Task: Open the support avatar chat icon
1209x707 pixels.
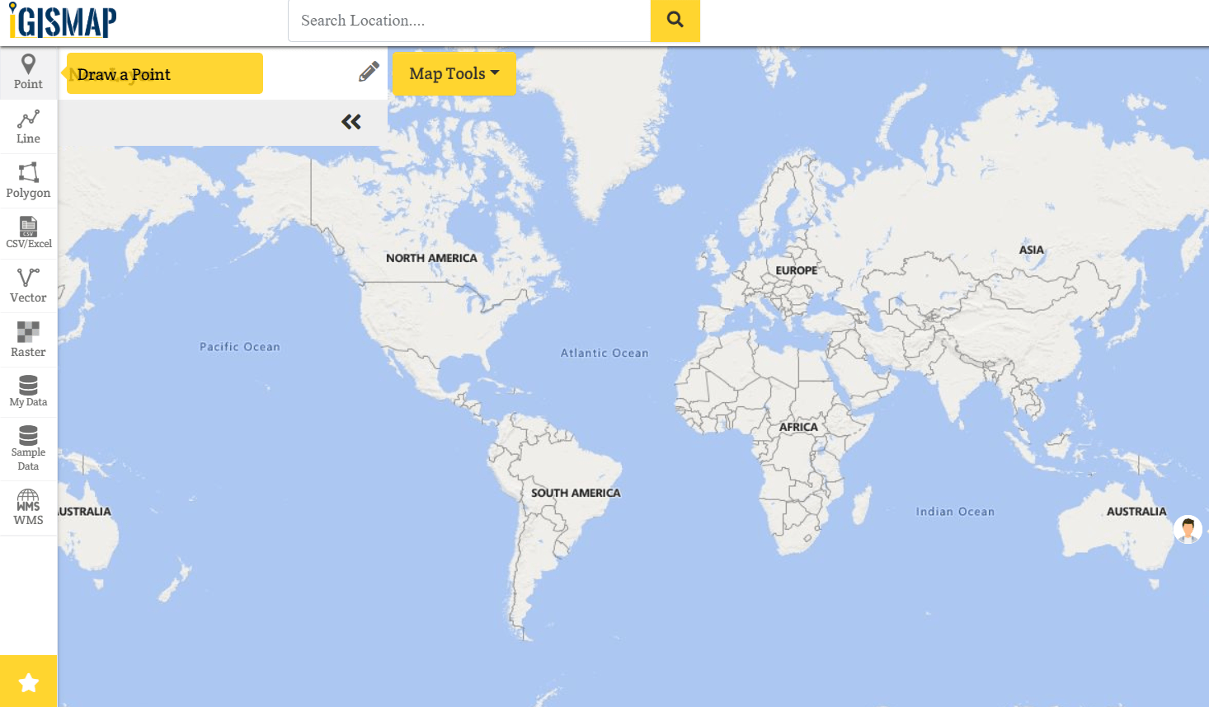Action: (1188, 529)
